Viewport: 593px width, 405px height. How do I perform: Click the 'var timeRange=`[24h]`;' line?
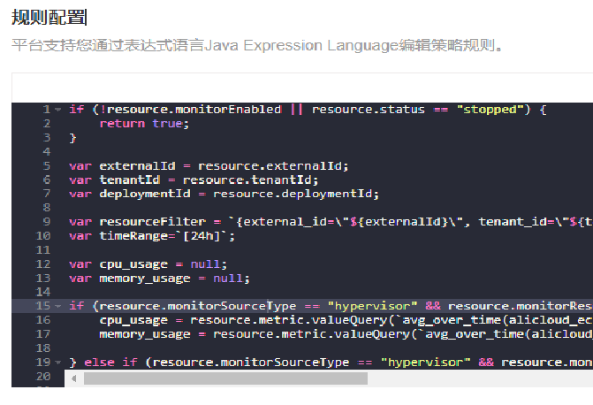pos(152,236)
